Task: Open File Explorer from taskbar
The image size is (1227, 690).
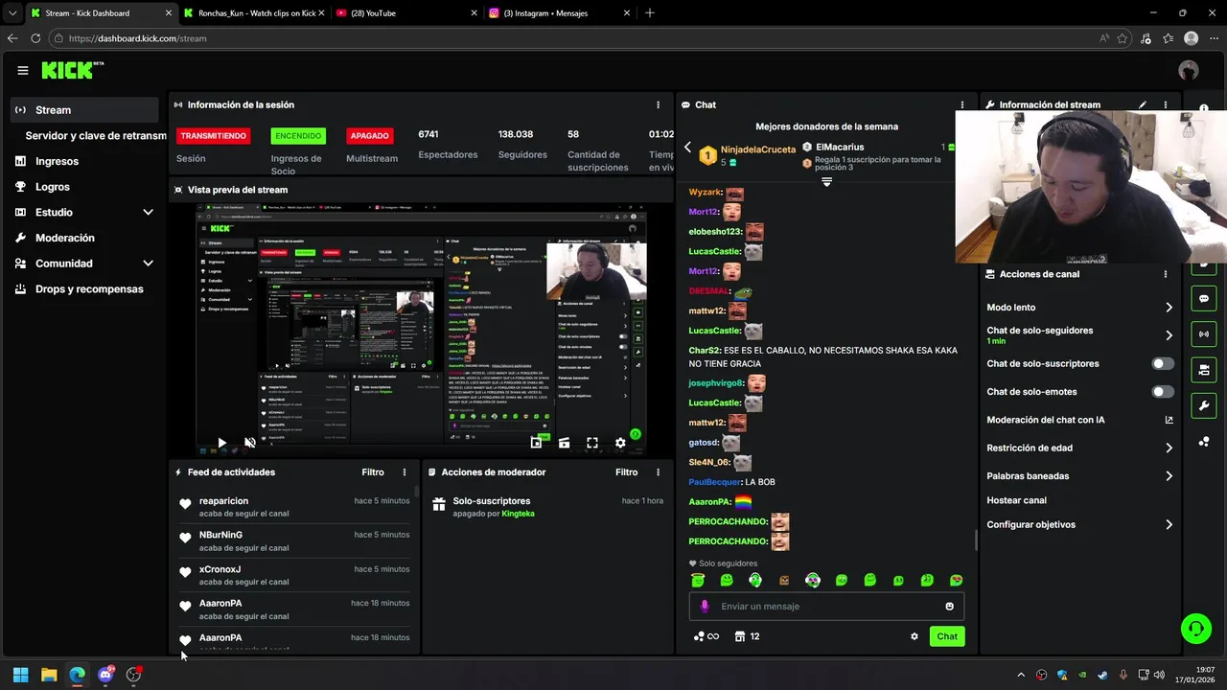Action: 49,675
